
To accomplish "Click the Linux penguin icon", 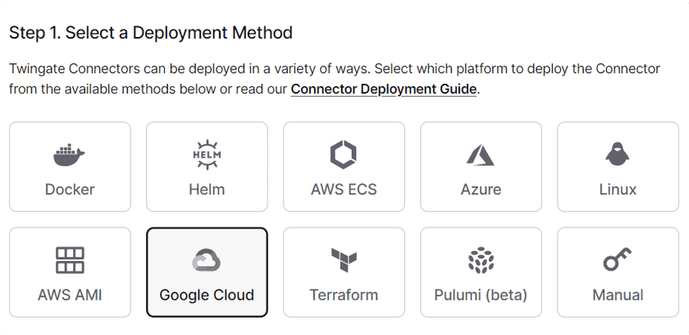I will pyautogui.click(x=618, y=154).
